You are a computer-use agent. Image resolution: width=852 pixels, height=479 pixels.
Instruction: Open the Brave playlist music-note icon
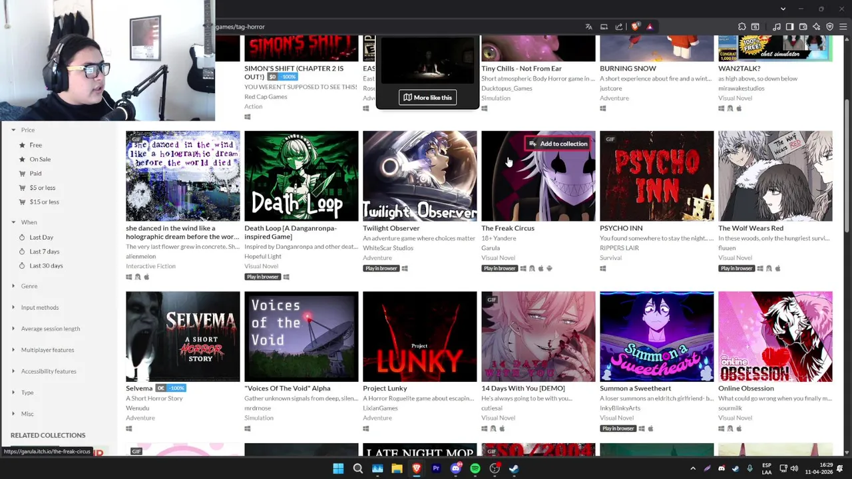pyautogui.click(x=776, y=27)
